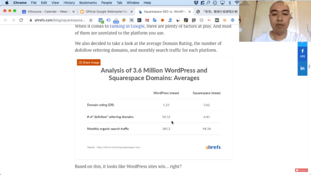311x175 pixels.
Task: Open the AirPlay display menu icon
Action: pos(222,2)
